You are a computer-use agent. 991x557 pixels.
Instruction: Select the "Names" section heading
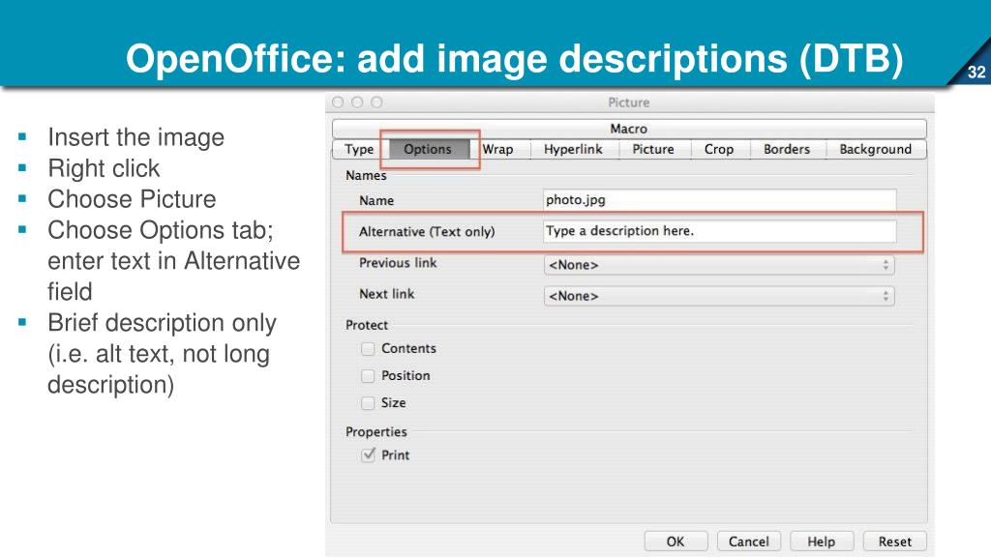click(x=366, y=176)
